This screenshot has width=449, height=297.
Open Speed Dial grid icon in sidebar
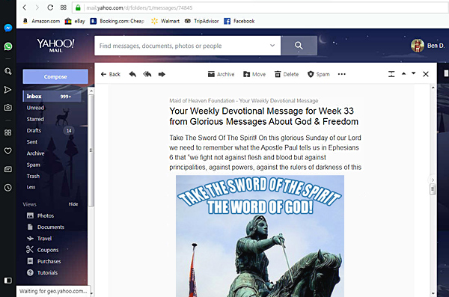[x=8, y=132]
